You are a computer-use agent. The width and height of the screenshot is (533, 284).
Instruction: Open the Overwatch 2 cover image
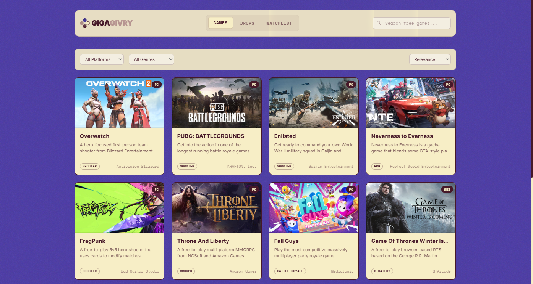[119, 103]
